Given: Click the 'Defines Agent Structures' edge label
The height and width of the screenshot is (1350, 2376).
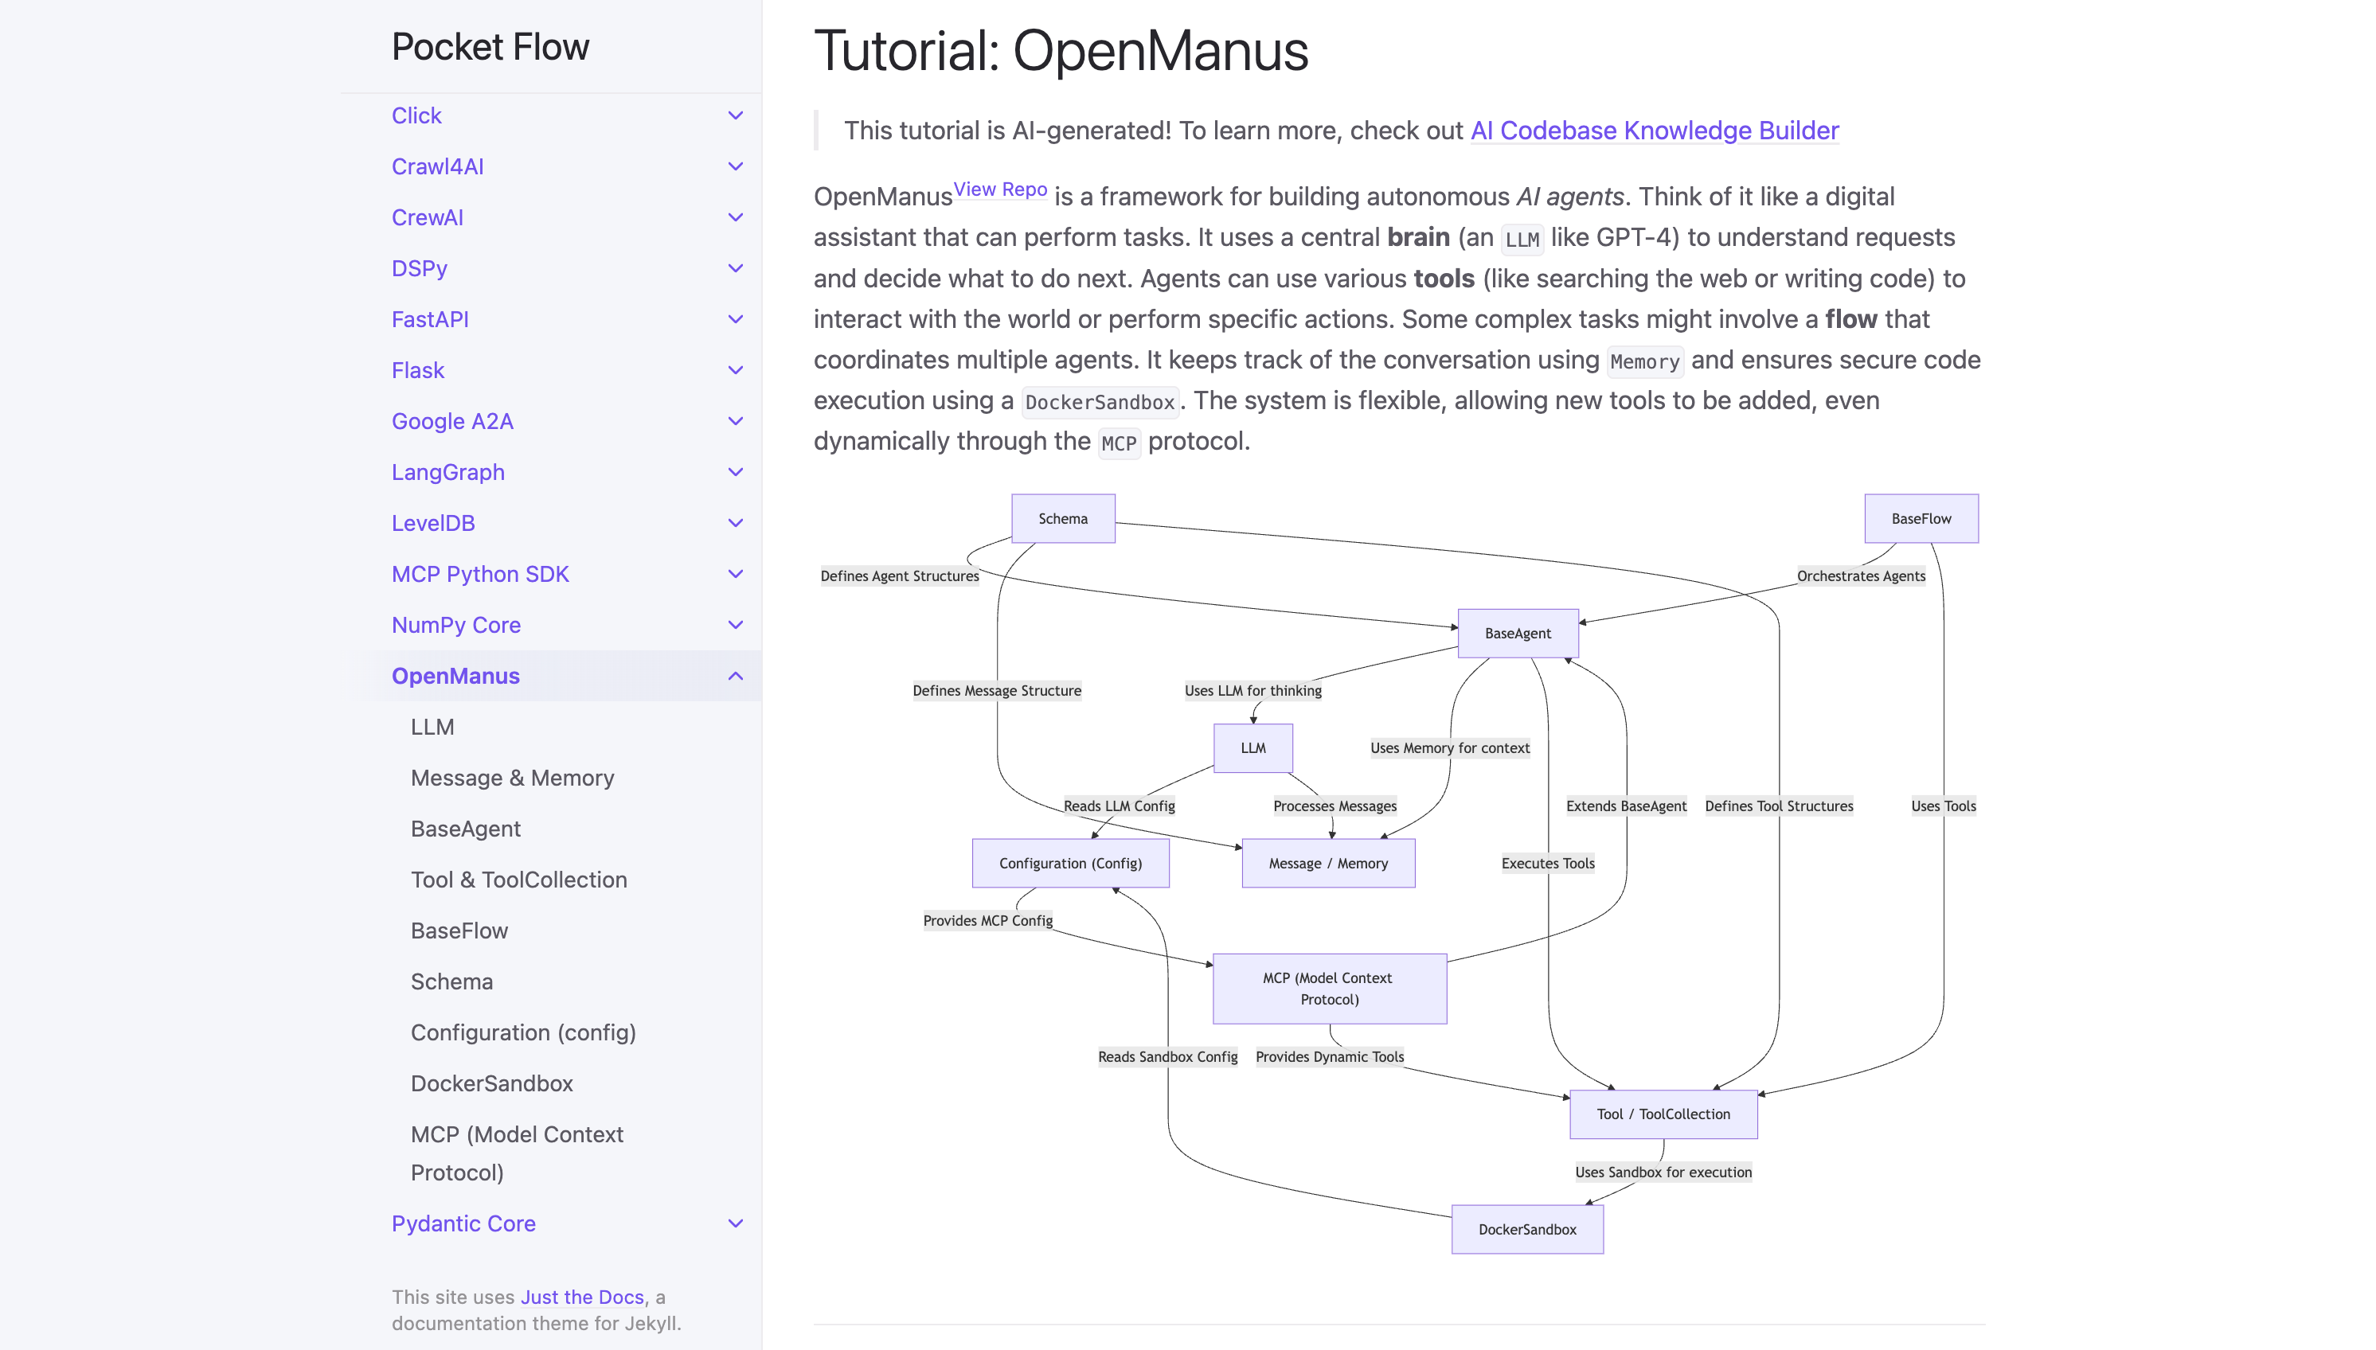Looking at the screenshot, I should pyautogui.click(x=900, y=577).
